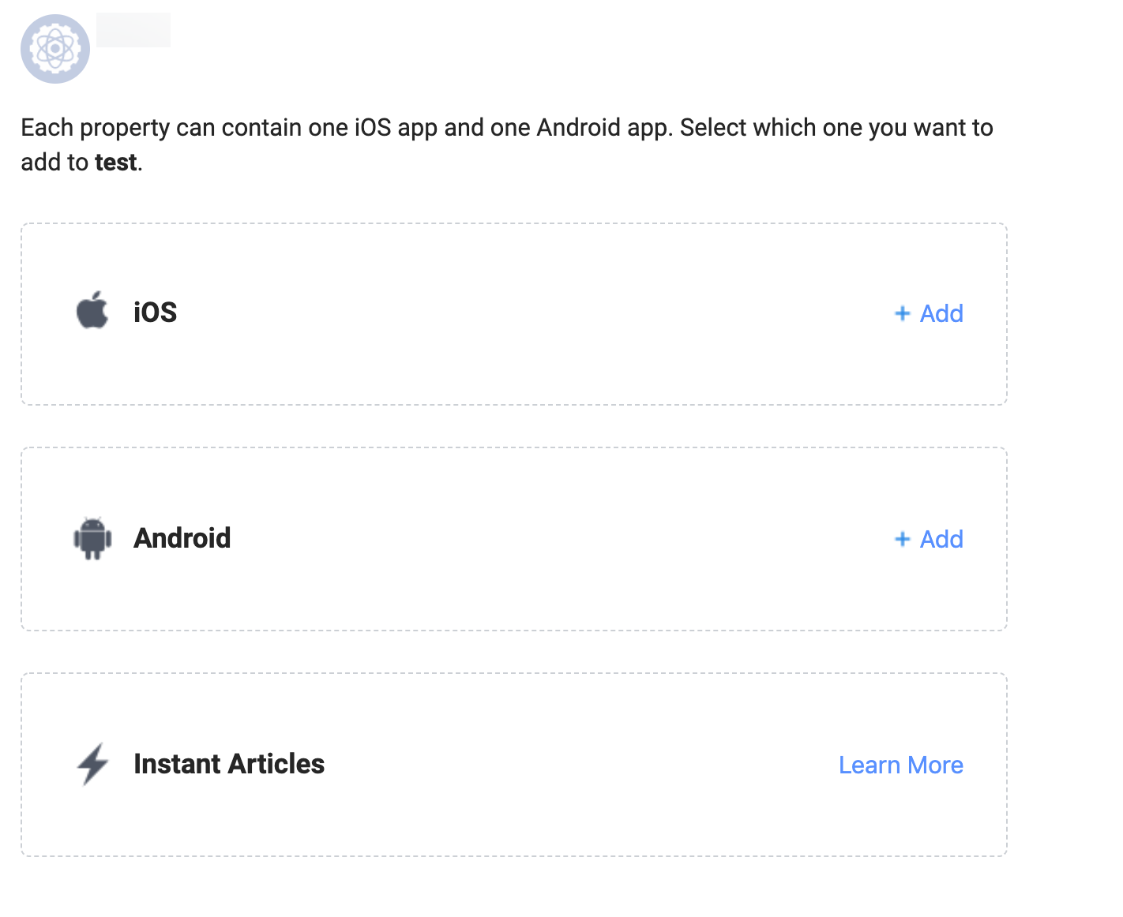The height and width of the screenshot is (917, 1123).
Task: Open the Learn More link
Action: coord(900,765)
